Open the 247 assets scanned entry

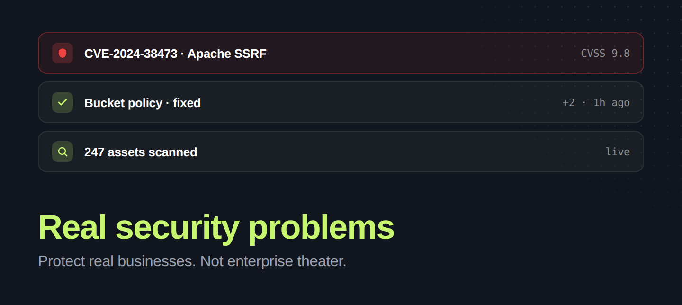(x=141, y=152)
